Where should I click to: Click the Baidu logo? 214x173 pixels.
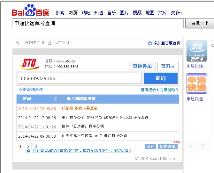click(30, 10)
